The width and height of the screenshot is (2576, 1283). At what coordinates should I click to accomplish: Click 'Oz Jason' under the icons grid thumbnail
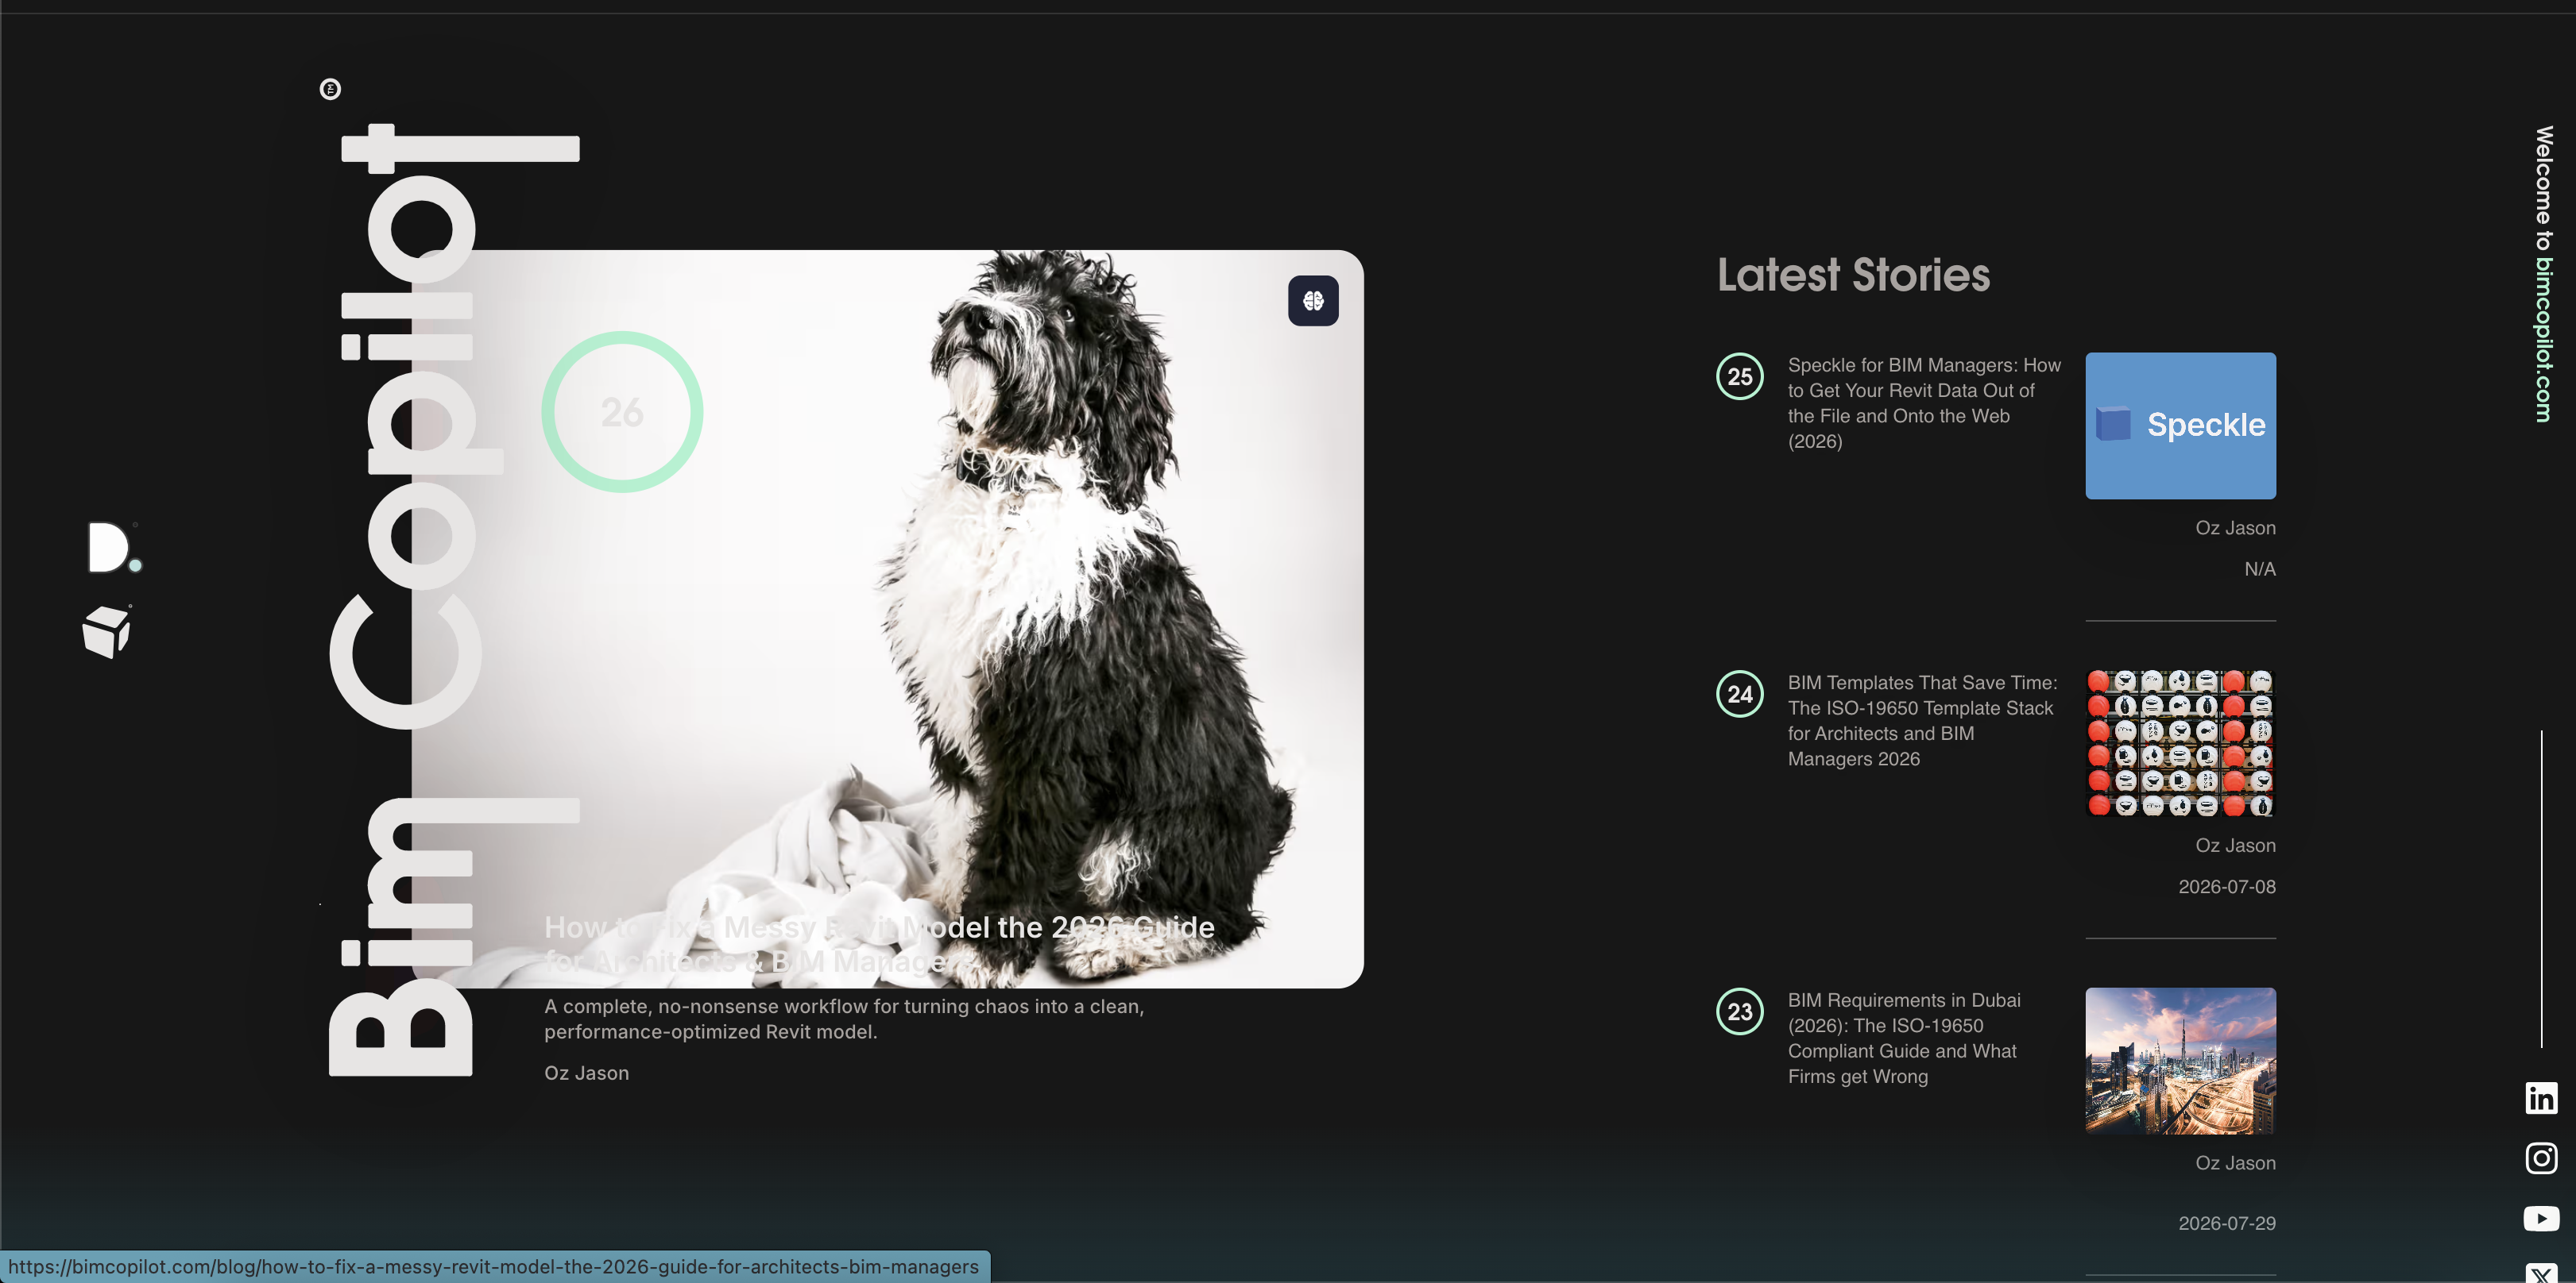click(x=2235, y=846)
